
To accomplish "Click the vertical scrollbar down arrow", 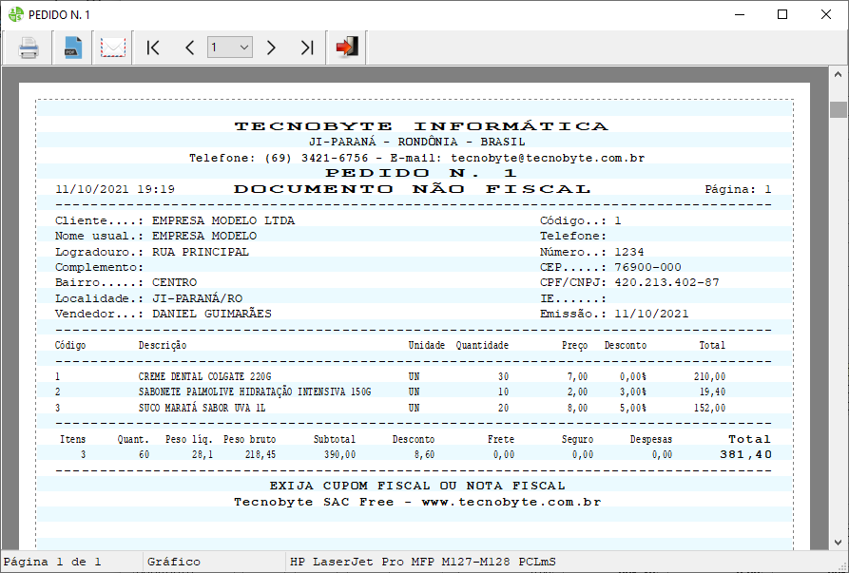I will pos(838,540).
